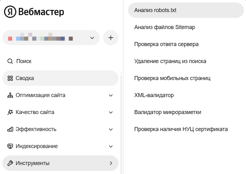Viewport: 246px width, 174px height.
Task: Select the Инструменты menu item
Action: pos(60,163)
